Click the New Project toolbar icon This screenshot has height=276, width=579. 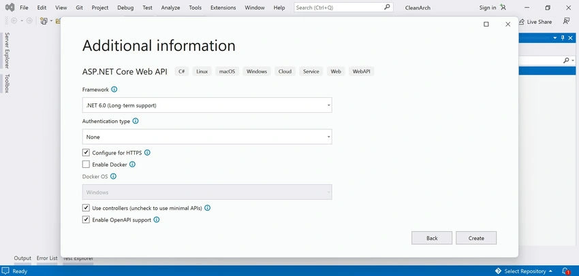[x=44, y=21]
